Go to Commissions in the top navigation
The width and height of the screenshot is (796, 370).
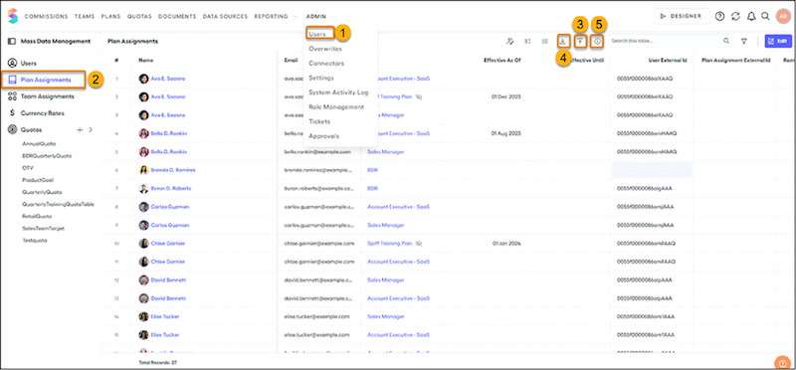[46, 16]
